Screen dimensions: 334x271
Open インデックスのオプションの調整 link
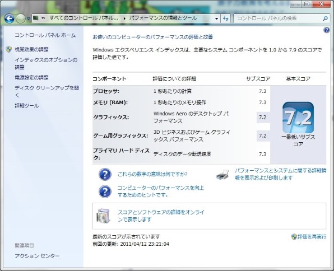[x=46, y=63]
